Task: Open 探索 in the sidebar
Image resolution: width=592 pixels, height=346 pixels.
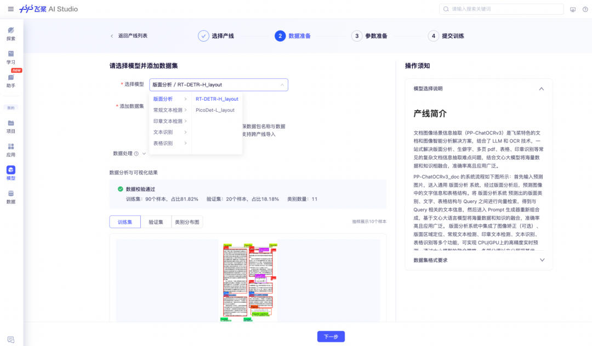Action: click(11, 34)
